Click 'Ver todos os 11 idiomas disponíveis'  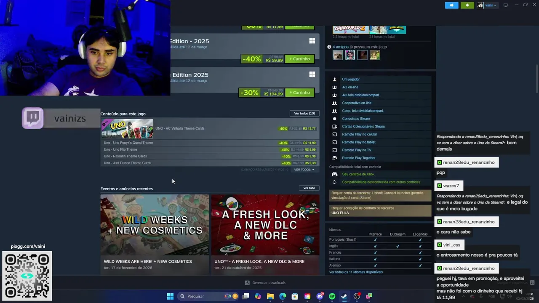click(x=356, y=272)
